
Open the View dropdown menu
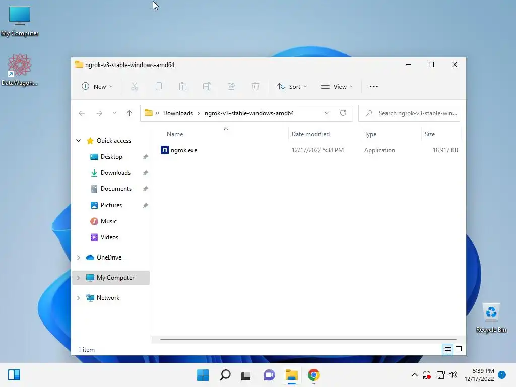pyautogui.click(x=337, y=87)
